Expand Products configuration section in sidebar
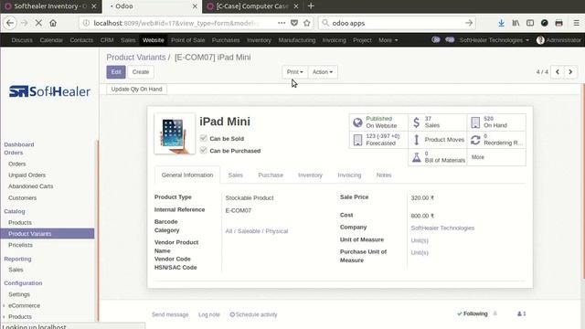The height and width of the screenshot is (329, 585). pyautogui.click(x=20, y=317)
